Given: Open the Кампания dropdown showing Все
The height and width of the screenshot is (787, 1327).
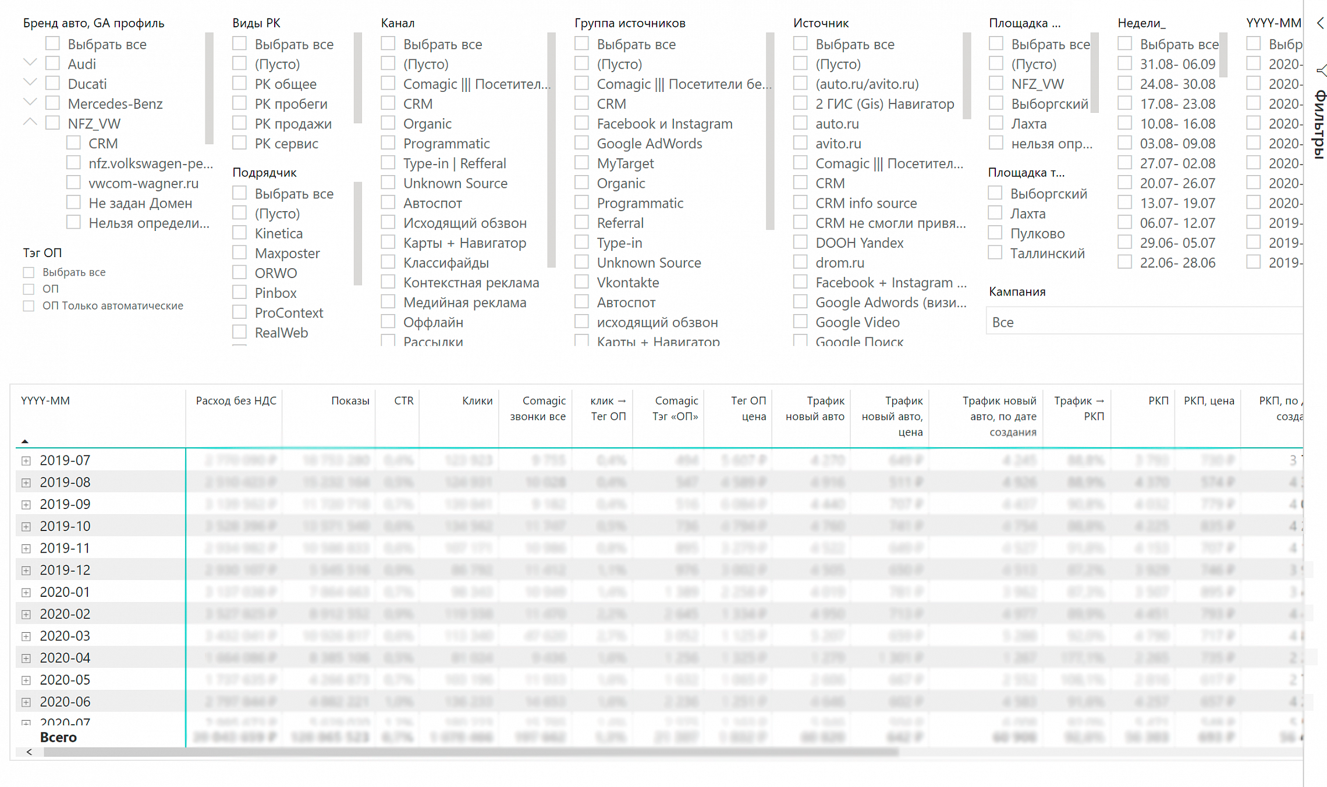Looking at the screenshot, I should coord(1144,322).
